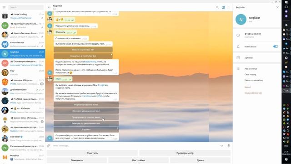Open the Windows Start button
Image resolution: width=291 pixels, height=164 pixels.
click(x=286, y=2)
